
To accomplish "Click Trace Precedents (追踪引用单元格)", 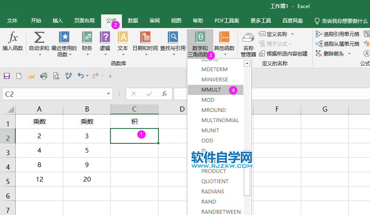I will click(x=337, y=34).
